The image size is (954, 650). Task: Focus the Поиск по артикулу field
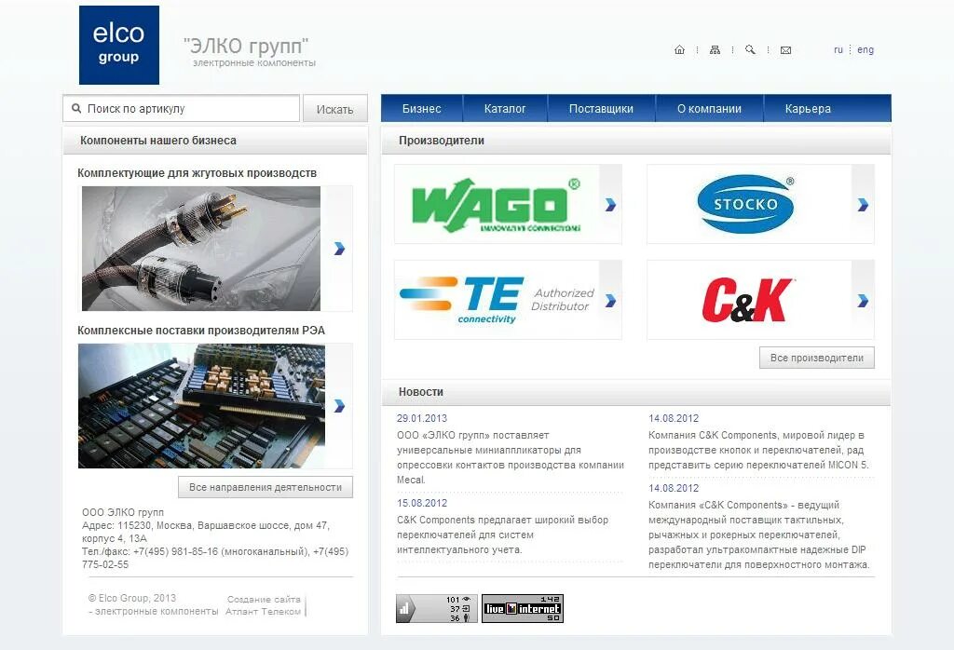tap(182, 108)
